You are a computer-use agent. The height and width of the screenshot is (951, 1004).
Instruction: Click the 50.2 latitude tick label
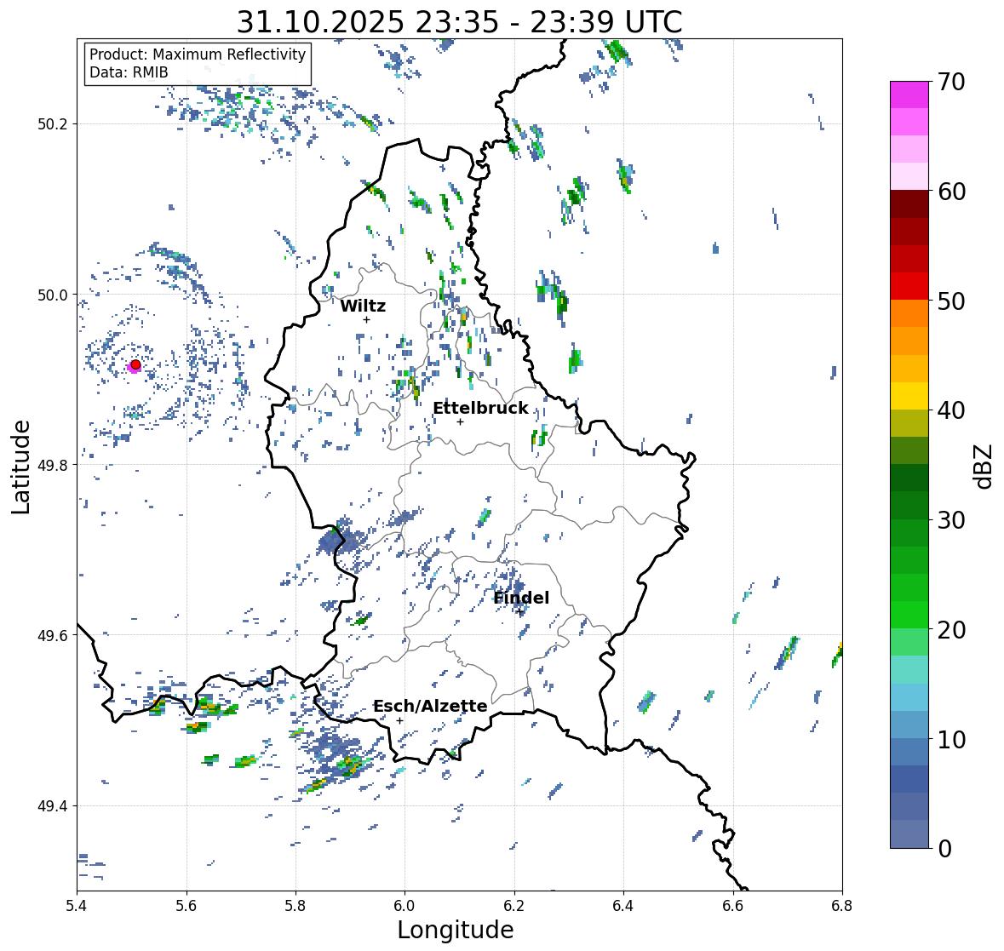[53, 124]
